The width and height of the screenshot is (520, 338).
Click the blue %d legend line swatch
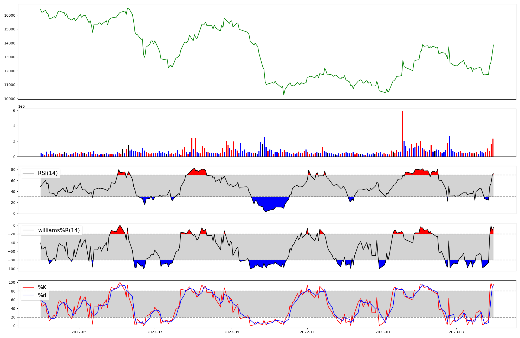point(28,295)
